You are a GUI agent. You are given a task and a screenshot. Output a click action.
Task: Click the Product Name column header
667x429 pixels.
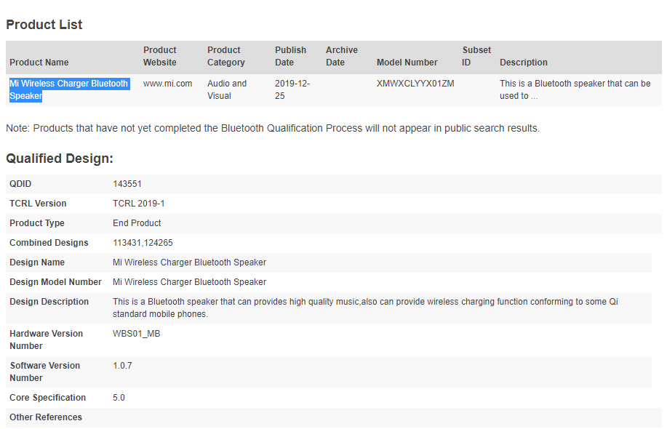click(x=39, y=63)
